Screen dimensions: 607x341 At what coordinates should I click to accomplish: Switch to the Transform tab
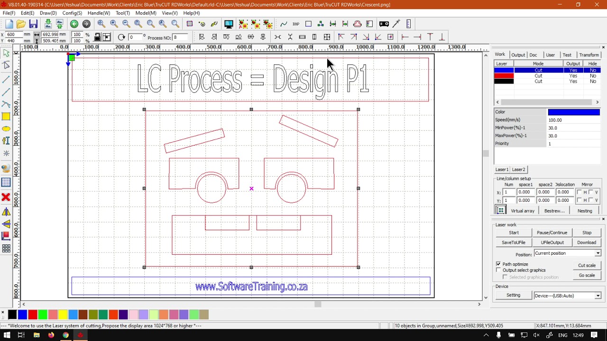[x=589, y=55]
